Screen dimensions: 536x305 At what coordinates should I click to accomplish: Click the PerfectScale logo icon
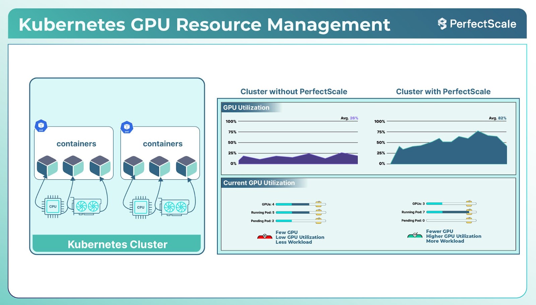(442, 24)
